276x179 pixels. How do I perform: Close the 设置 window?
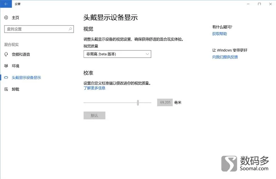point(270,4)
